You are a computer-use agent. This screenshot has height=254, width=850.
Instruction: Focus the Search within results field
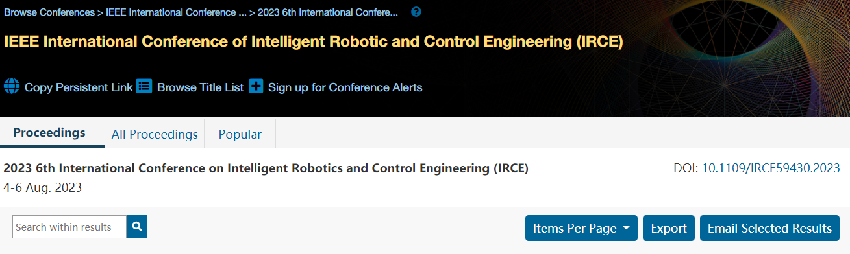pyautogui.click(x=69, y=227)
